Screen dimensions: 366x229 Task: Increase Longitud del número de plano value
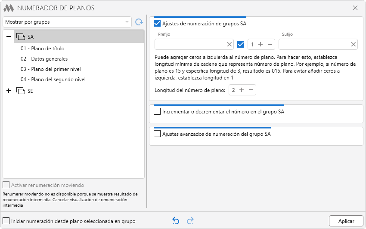tap(242, 90)
